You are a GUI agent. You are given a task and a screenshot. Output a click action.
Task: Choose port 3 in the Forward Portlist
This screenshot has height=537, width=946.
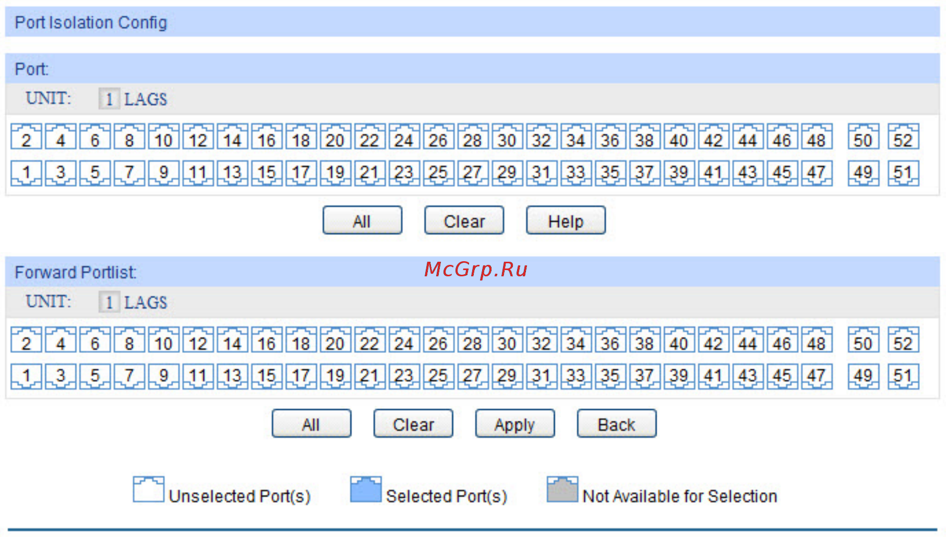61,376
